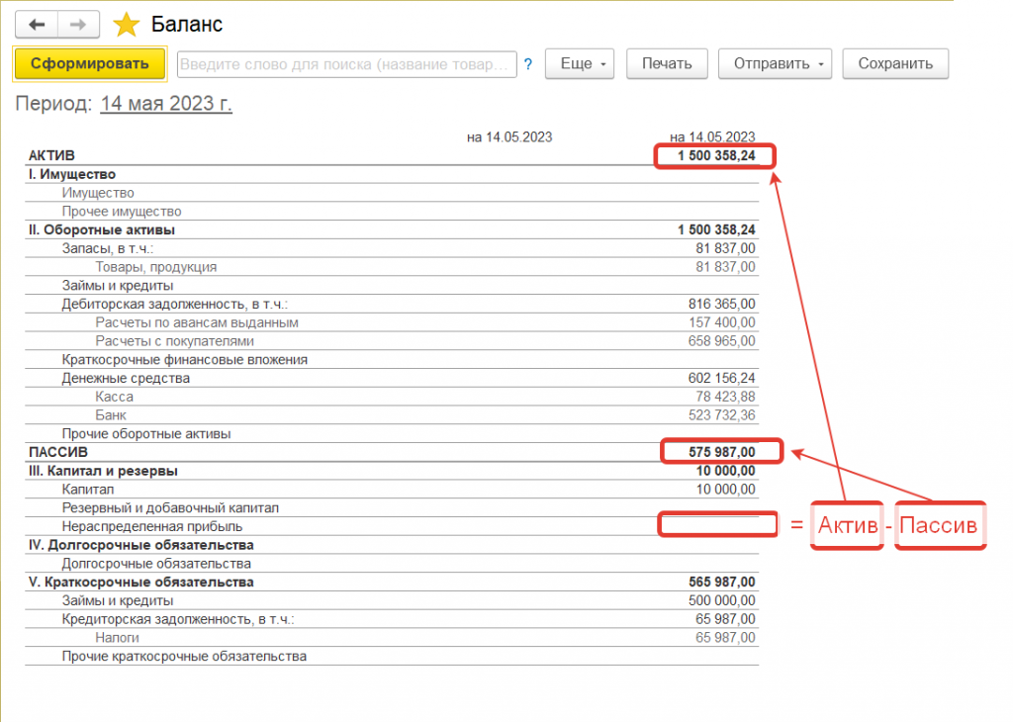The image size is (1013, 722).
Task: Click the Печать button
Action: click(667, 64)
